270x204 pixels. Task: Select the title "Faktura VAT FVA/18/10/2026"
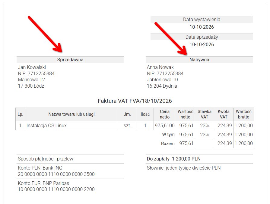click(135, 101)
